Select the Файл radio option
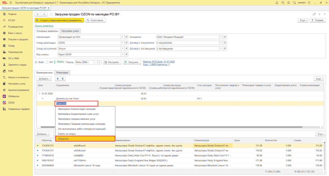Image resolution: width=329 pixels, height=176 pixels. point(36,62)
